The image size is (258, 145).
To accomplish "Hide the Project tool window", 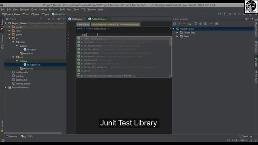I will [64, 19].
